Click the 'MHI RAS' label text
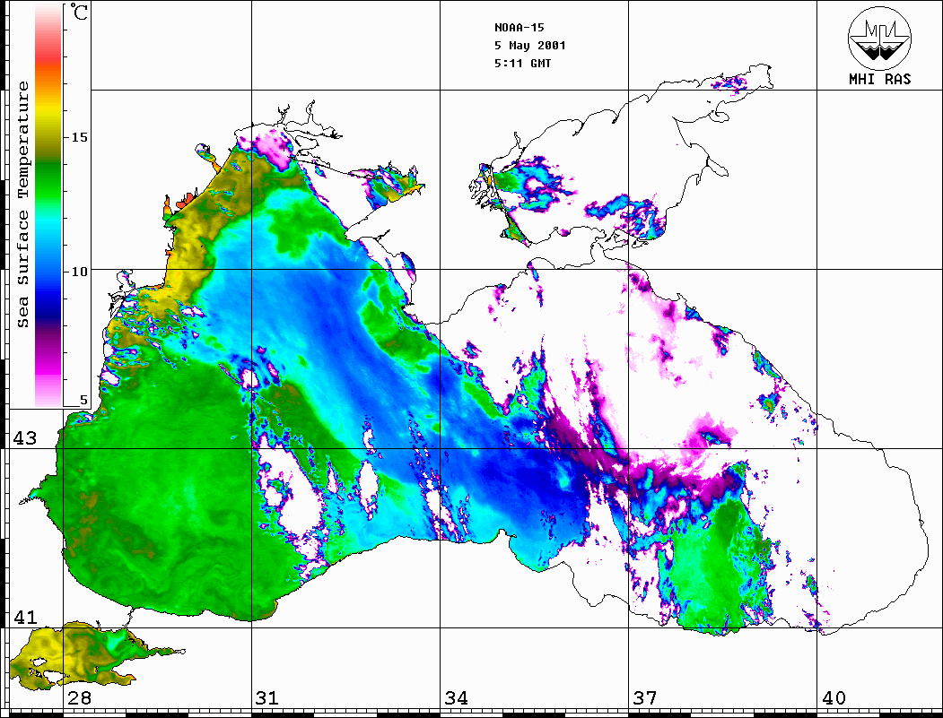Screen dimensions: 943x718 880,79
